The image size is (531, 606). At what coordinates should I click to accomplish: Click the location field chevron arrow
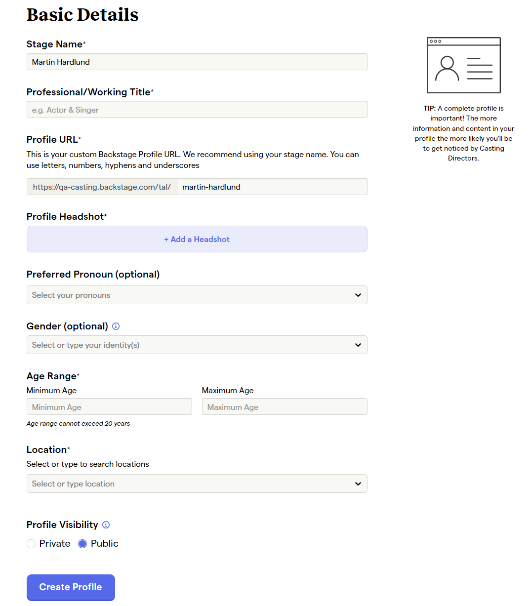point(358,484)
